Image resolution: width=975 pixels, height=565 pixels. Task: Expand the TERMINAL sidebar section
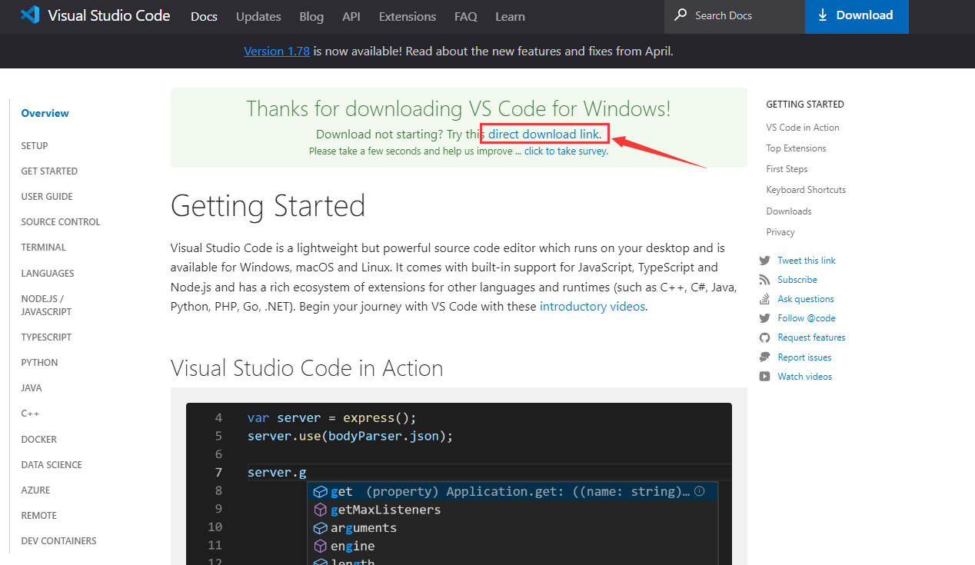coord(44,247)
